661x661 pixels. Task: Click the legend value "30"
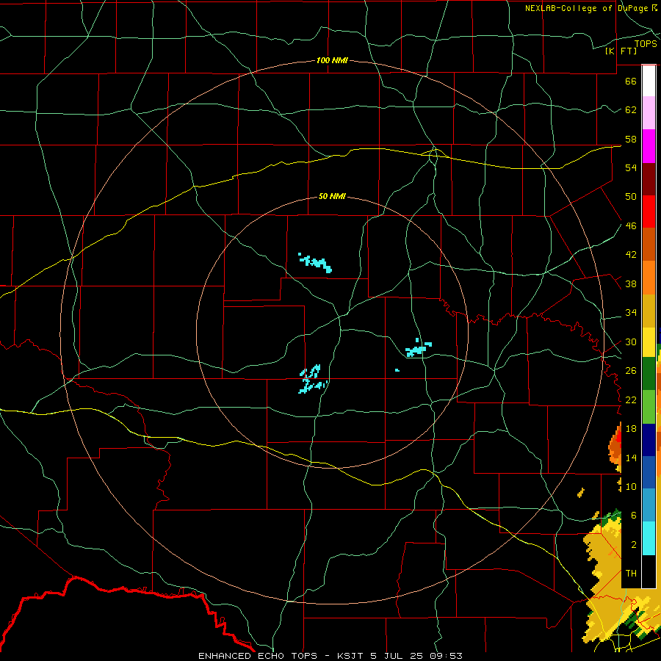pos(631,342)
